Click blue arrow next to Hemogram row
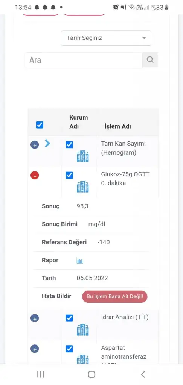The height and width of the screenshot is (385, 183). pos(47,143)
